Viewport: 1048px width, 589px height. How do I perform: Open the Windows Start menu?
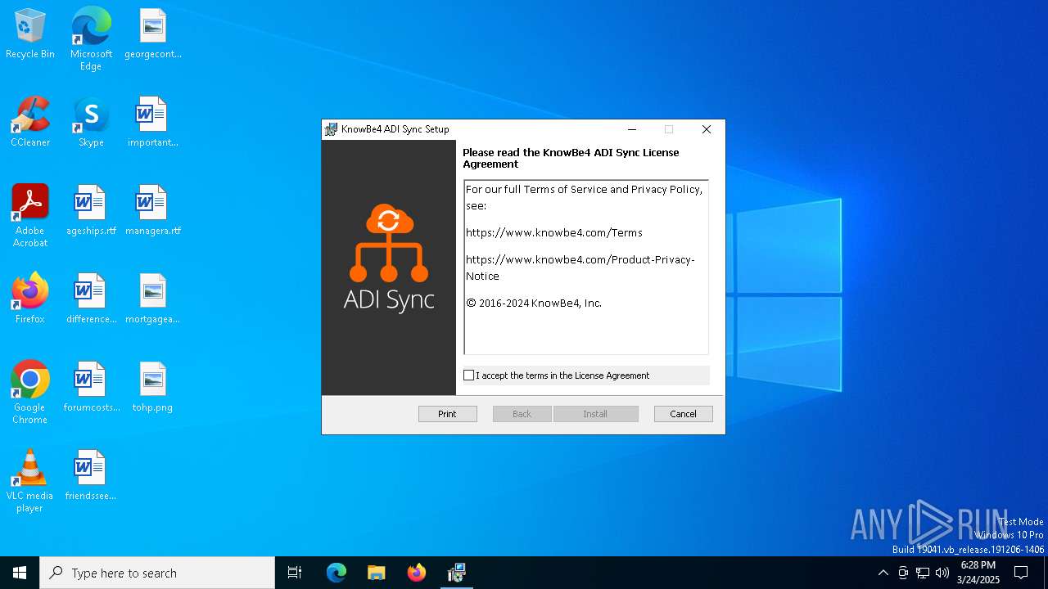(x=20, y=573)
